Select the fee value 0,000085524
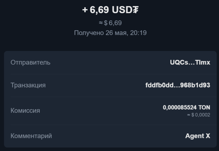The width and height of the screenshot is (219, 151). [180, 108]
